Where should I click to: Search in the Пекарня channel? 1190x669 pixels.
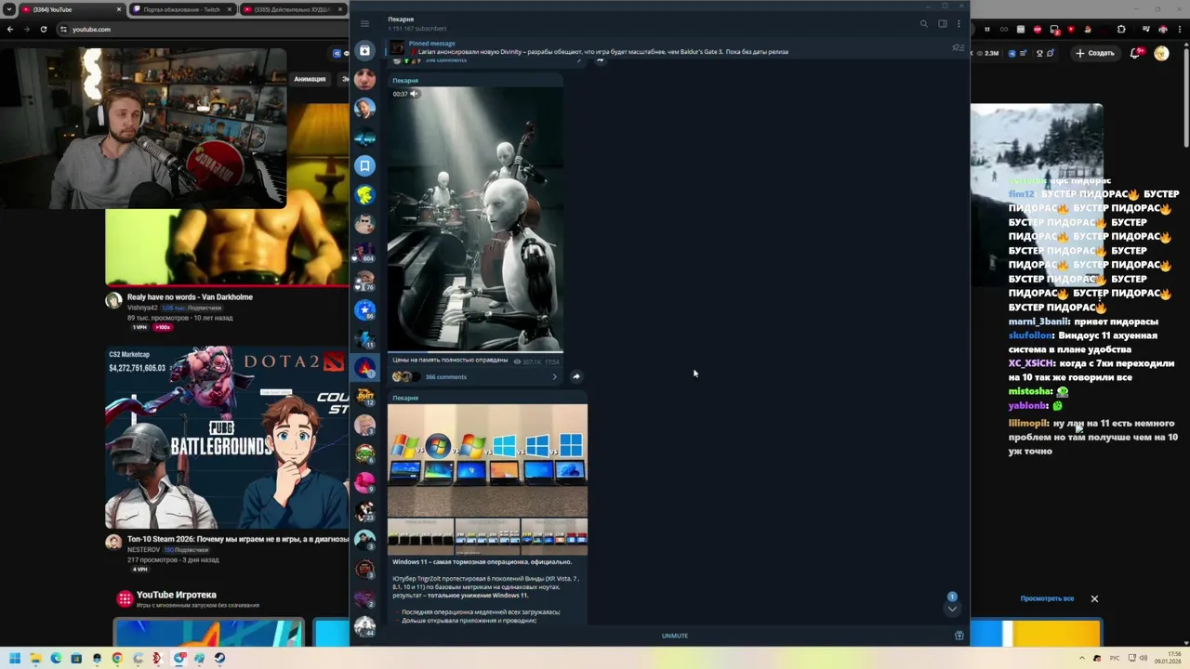click(923, 24)
